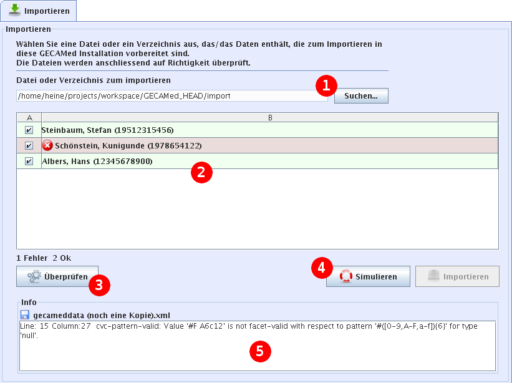Select column header B

point(269,117)
